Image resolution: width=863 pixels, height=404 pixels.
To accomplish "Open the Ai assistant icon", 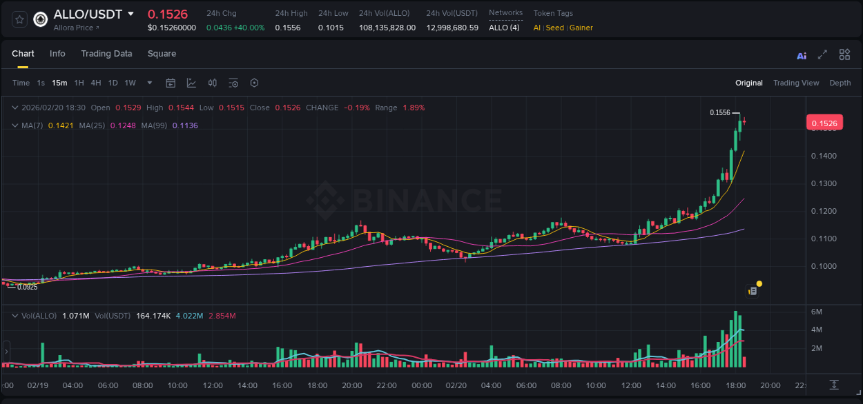I will tap(801, 54).
